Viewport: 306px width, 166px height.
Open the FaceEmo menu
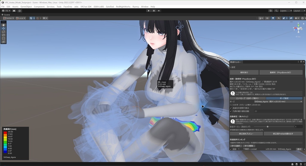(68, 7)
